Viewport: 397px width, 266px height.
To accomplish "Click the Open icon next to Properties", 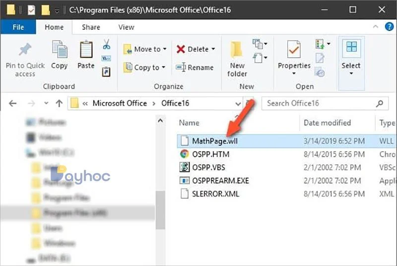I will pos(323,44).
